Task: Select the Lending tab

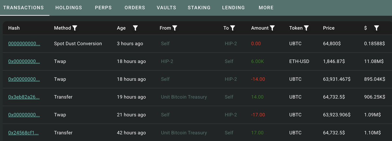Action: coord(233,8)
